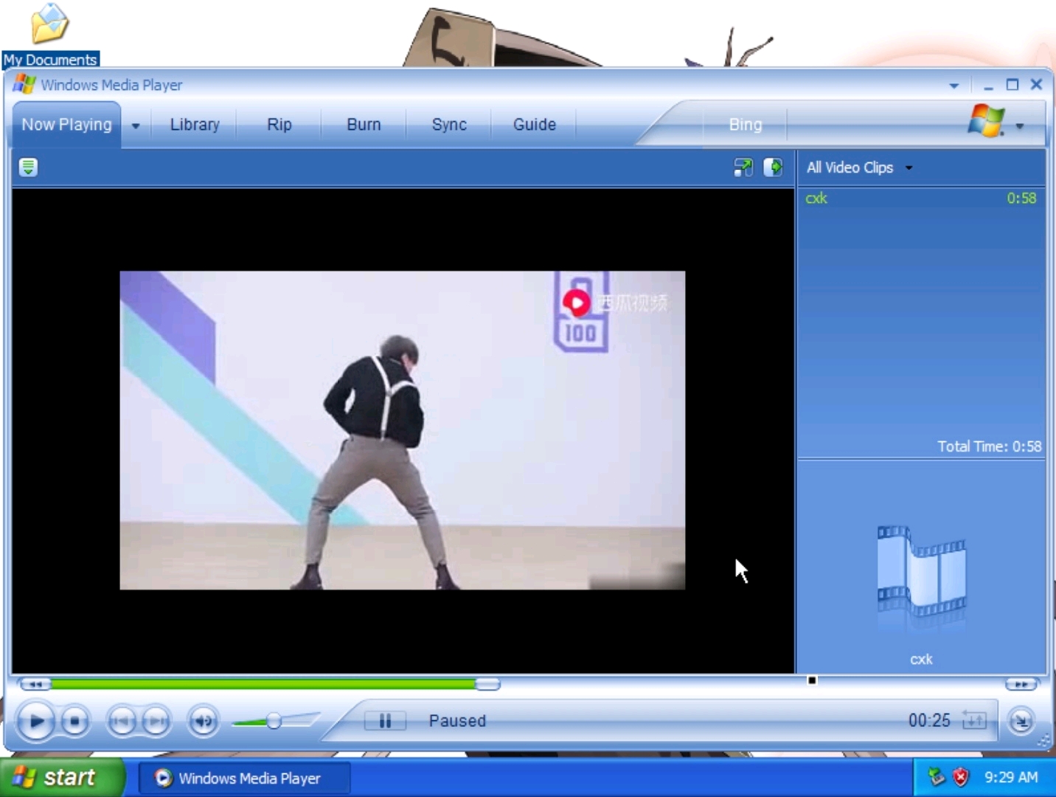Mute the sound with the speaker button
Viewport: 1056px width, 797px height.
point(204,720)
